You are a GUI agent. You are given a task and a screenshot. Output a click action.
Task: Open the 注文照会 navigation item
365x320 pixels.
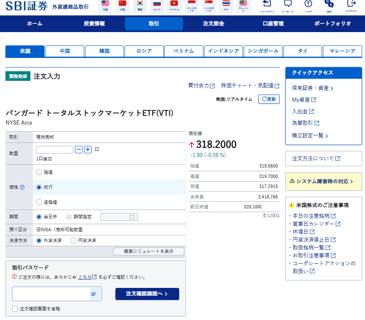click(x=213, y=23)
